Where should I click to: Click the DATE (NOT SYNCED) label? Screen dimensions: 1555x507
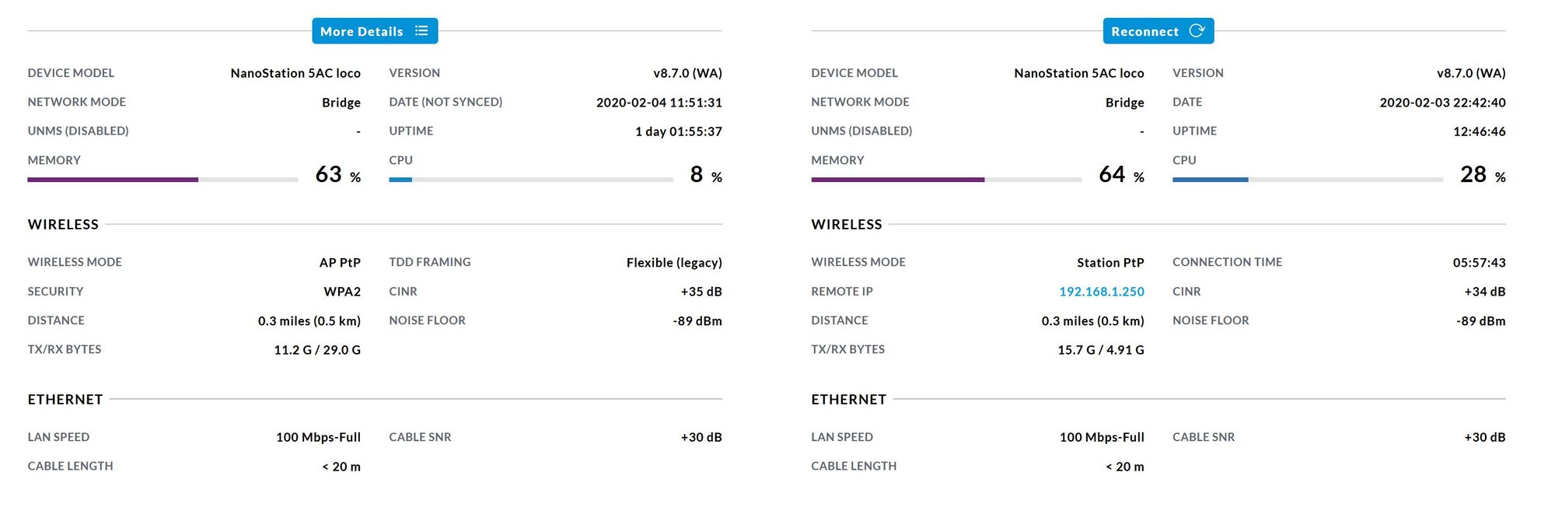coord(446,102)
